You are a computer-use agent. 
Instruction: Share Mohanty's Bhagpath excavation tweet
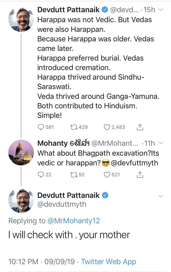click(x=140, y=175)
